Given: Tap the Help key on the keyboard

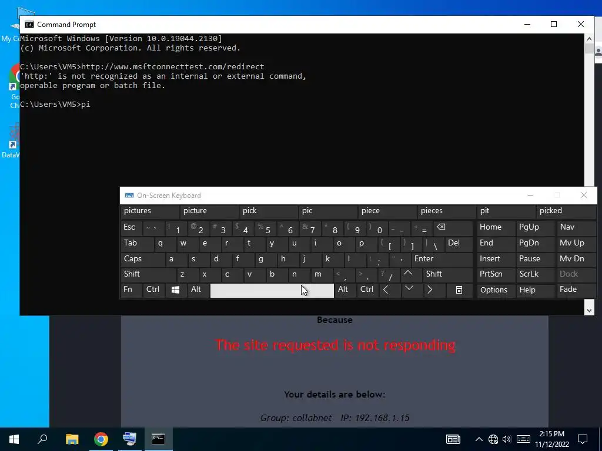Looking at the screenshot, I should tap(535, 290).
